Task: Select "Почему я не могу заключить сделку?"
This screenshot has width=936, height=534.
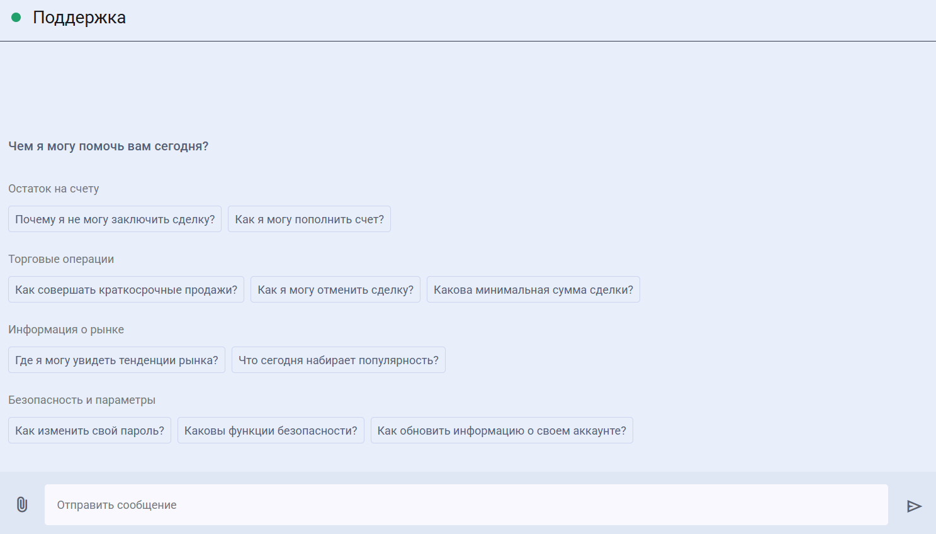Action: (115, 219)
